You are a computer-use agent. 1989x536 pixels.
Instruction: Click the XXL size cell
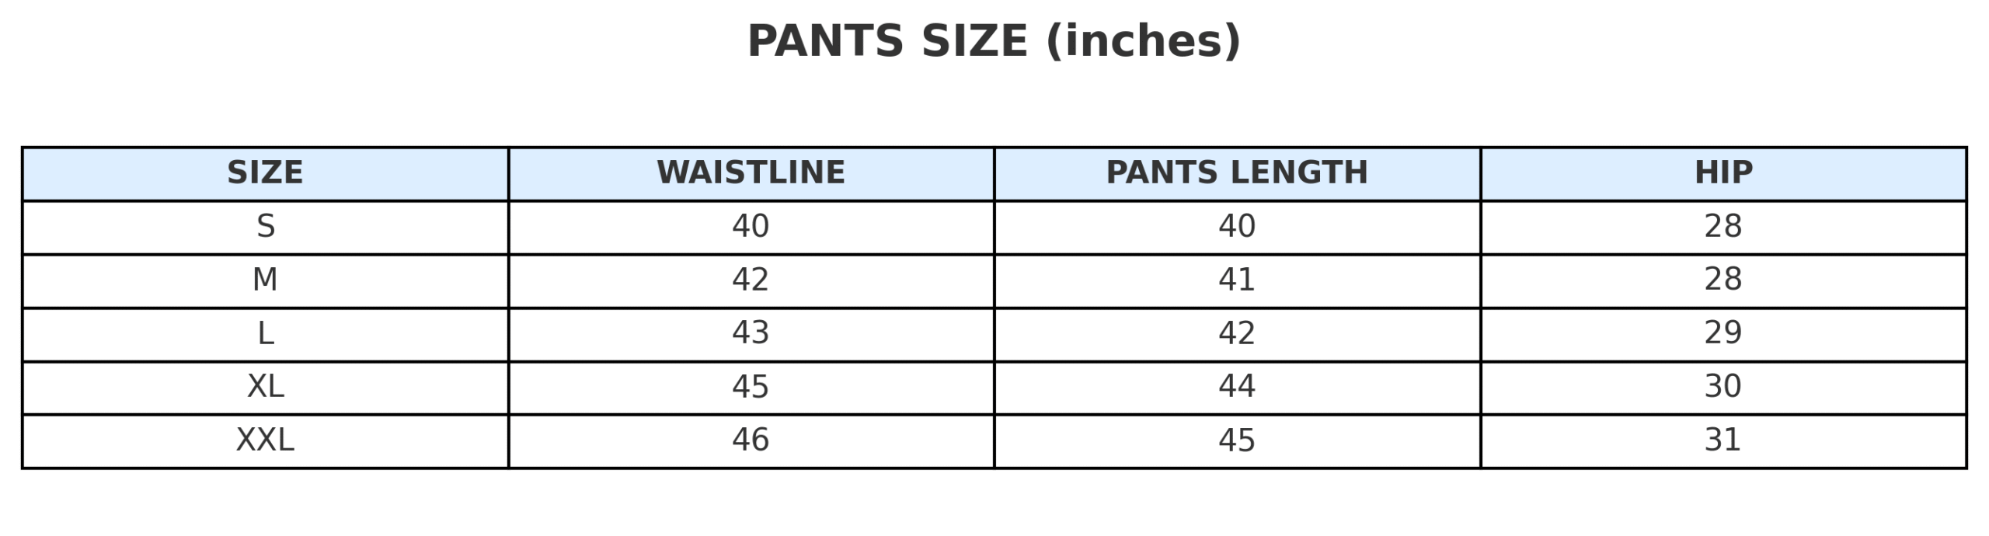[x=265, y=440]
